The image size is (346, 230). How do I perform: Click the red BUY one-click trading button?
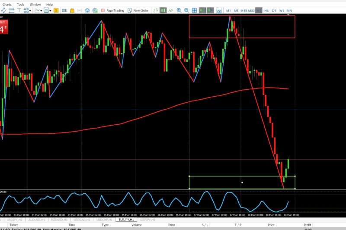click(4, 27)
